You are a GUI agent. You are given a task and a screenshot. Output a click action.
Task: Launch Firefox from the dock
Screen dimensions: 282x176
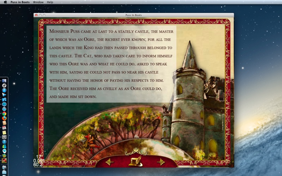pyautogui.click(x=4, y=118)
